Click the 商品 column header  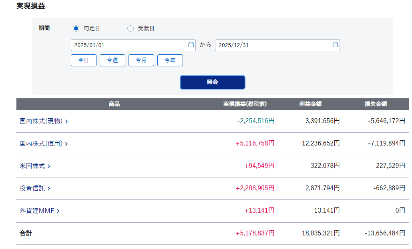114,104
